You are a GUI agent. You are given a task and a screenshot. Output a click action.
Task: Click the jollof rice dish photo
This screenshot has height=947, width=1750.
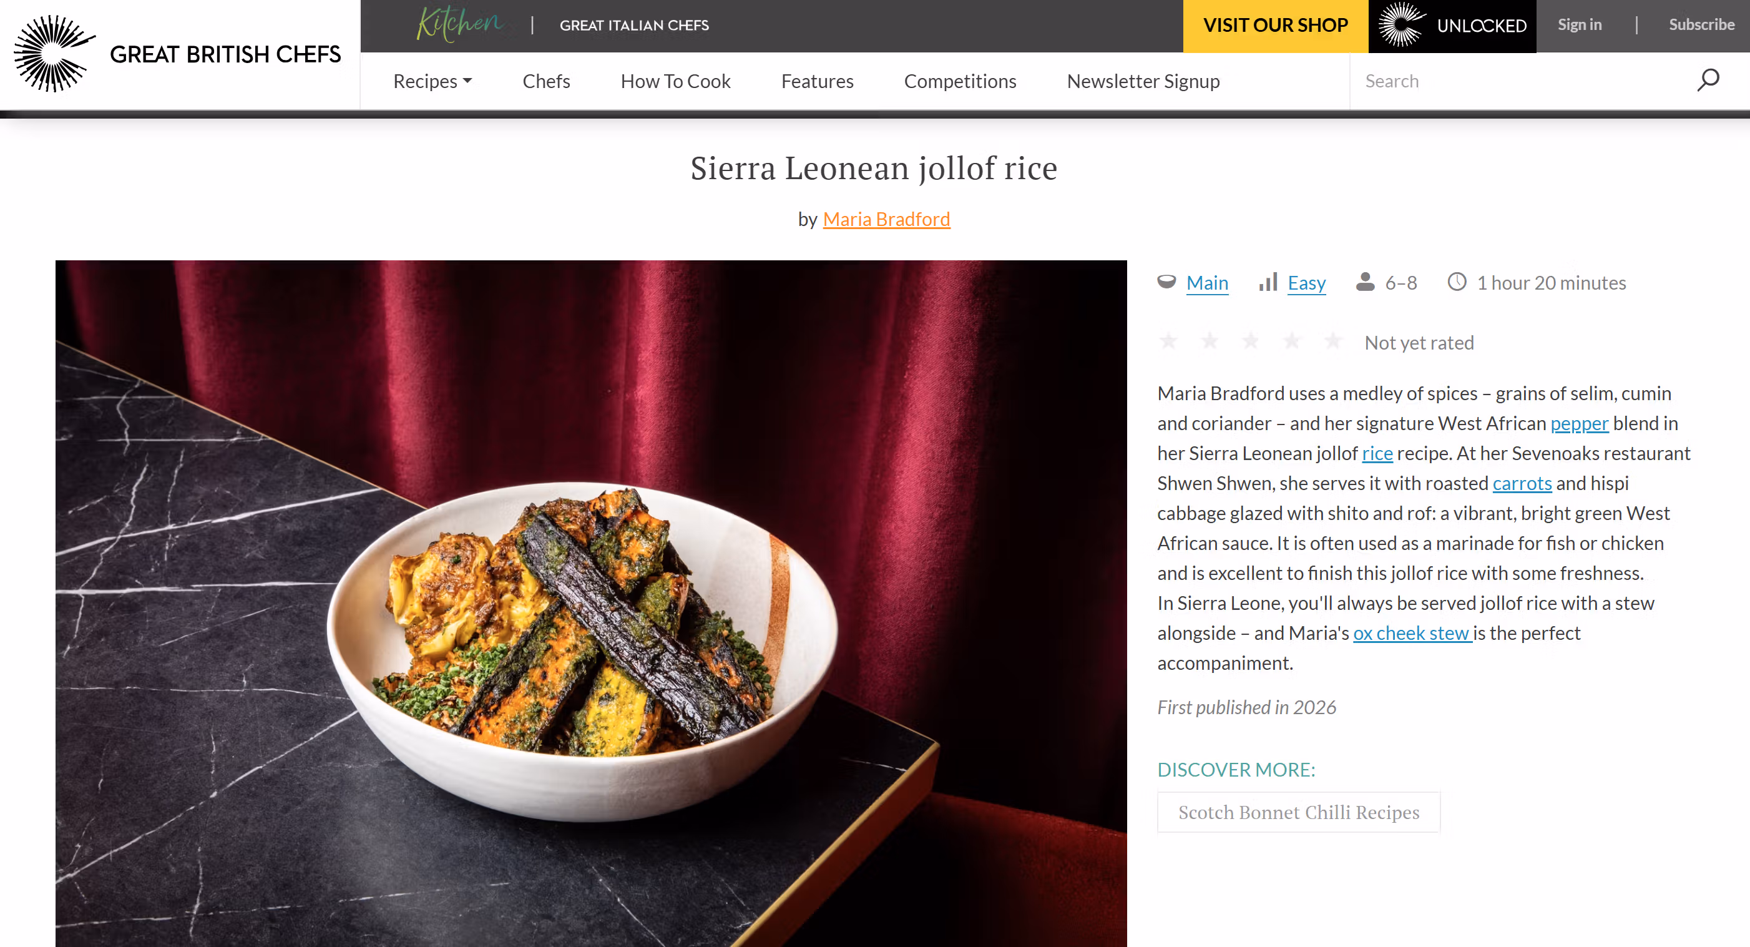click(591, 603)
